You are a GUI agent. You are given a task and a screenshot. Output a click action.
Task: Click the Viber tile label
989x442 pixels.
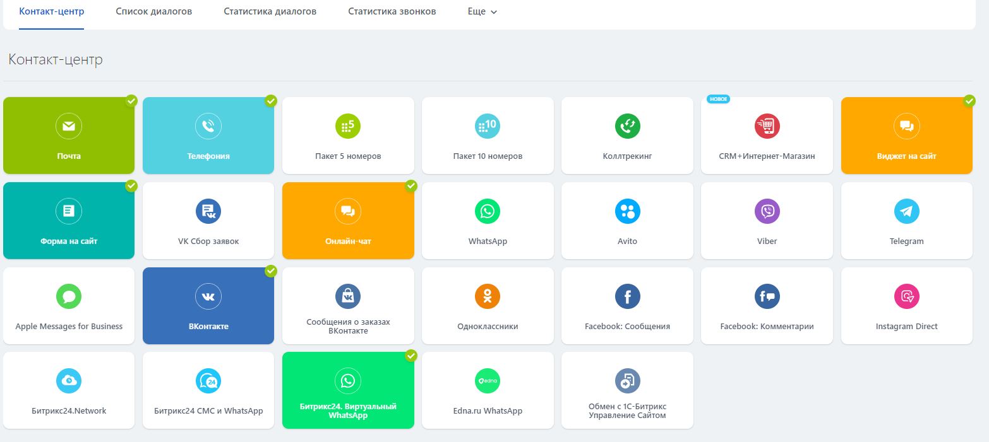point(767,241)
